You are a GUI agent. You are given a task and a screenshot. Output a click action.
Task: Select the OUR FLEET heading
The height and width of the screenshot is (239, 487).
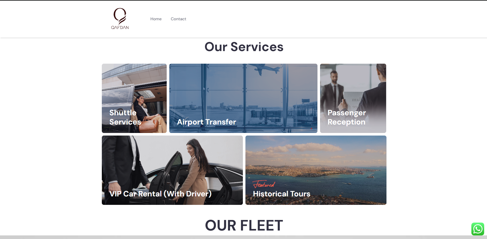point(244,225)
